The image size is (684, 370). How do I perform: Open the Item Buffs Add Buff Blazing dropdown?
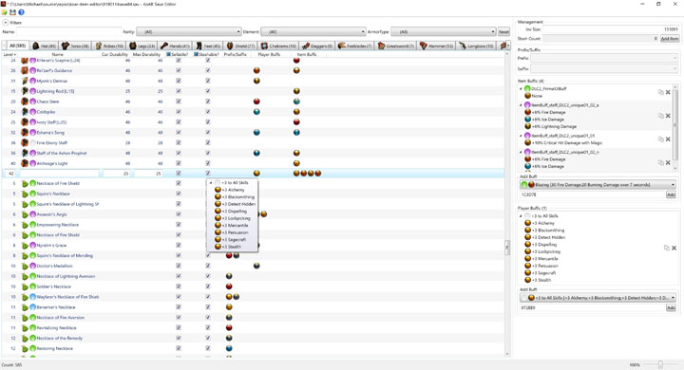tap(598, 185)
